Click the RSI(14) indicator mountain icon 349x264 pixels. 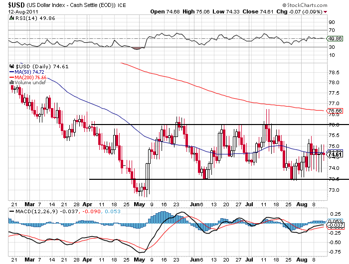point(11,17)
